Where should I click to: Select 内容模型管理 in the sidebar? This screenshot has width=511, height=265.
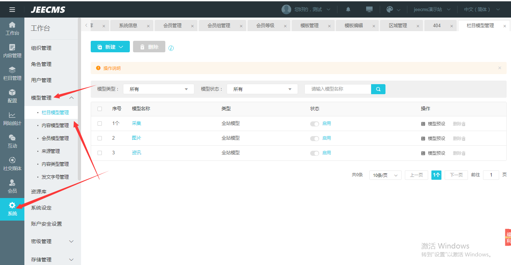tap(55, 125)
